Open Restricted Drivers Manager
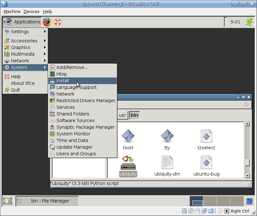 coord(83,101)
